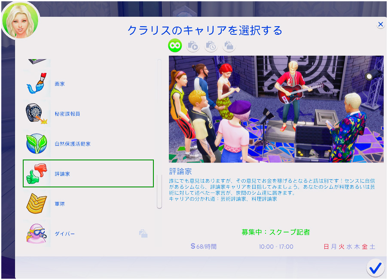The height and width of the screenshot is (280, 388).
Task: Click the career list scrollbar handle
Action: click(x=159, y=191)
